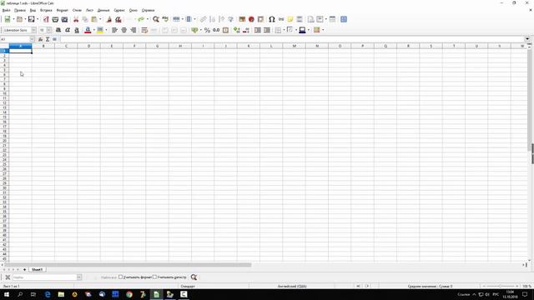534x300 pixels.
Task: Click the Delete Decimal Place icon
Action: pyautogui.click(x=246, y=30)
